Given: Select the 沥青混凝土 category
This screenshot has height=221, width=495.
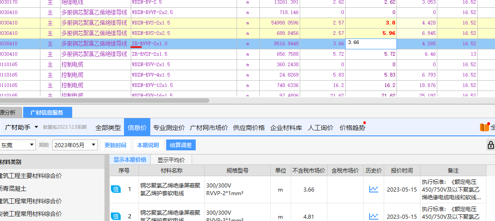Looking at the screenshot, I should 13,188.
